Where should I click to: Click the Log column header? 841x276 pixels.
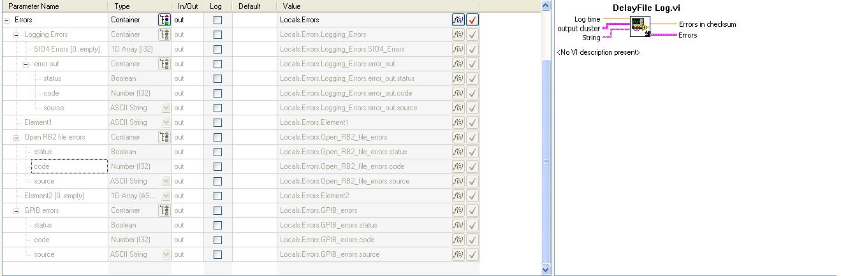tap(217, 6)
